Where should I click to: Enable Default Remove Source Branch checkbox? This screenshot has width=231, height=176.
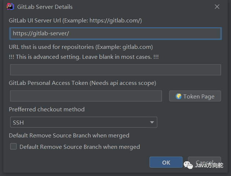(x=14, y=147)
